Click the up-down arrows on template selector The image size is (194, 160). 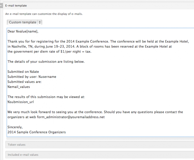[x=40, y=22]
